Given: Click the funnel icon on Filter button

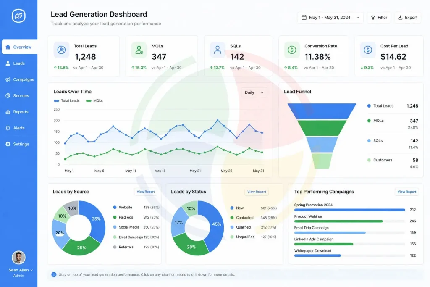Looking at the screenshot, I should 373,18.
